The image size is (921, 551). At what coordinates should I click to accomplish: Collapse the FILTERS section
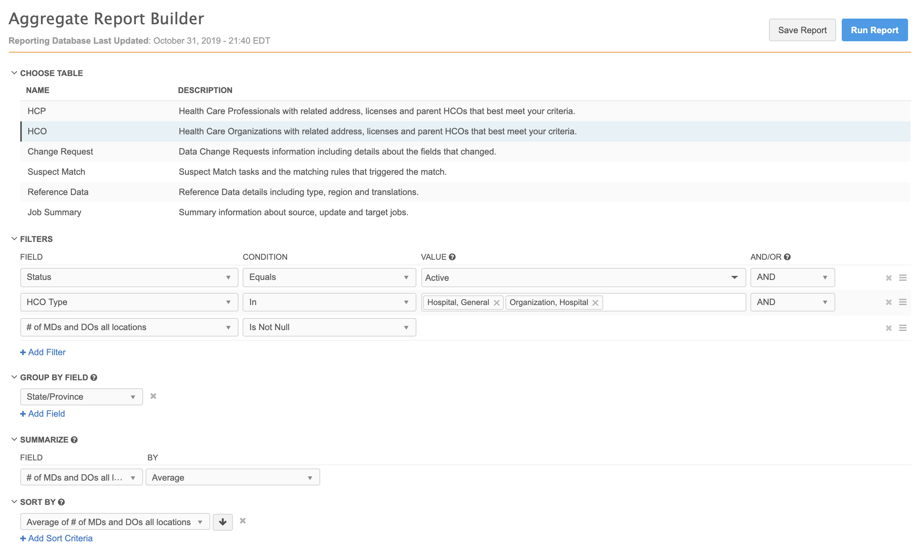coord(14,239)
